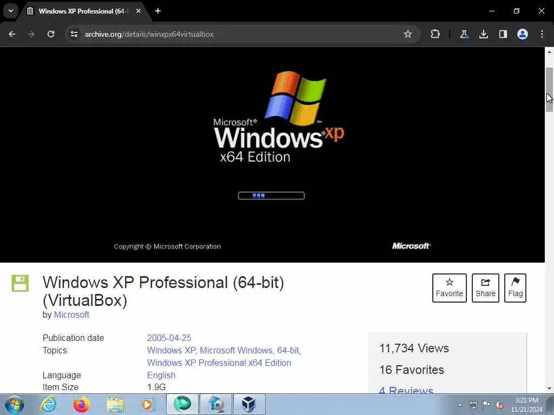Open VirtualBox from the taskbar
Image resolution: width=554 pixels, height=415 pixels.
pos(249,404)
